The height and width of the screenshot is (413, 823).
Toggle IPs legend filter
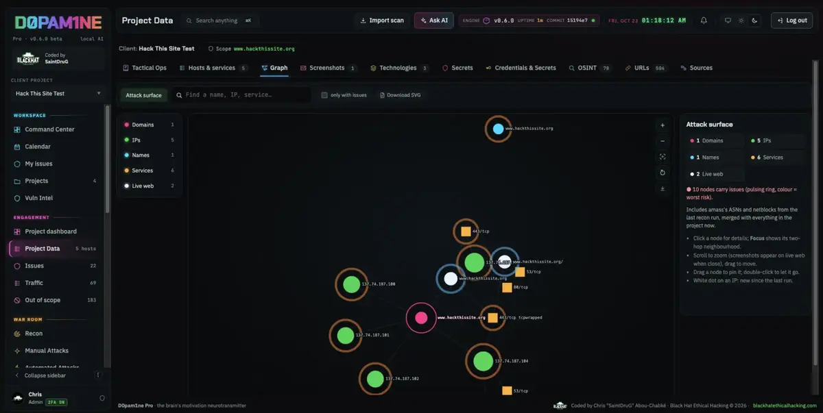pyautogui.click(x=149, y=140)
